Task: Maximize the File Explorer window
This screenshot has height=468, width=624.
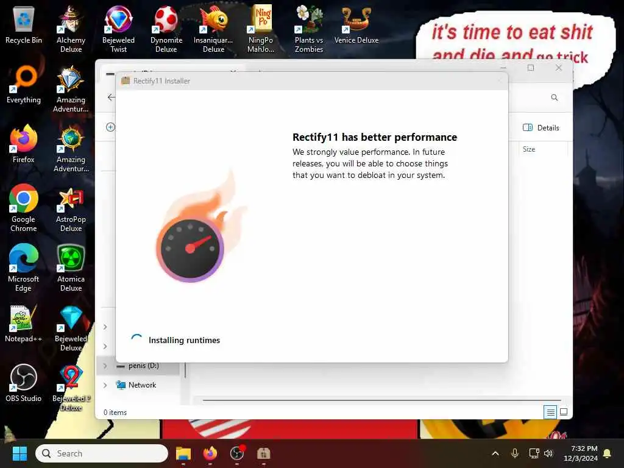Action: point(531,68)
